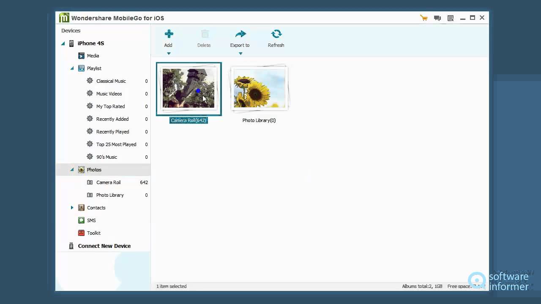
Task: Click Connect New Device
Action: pyautogui.click(x=104, y=246)
